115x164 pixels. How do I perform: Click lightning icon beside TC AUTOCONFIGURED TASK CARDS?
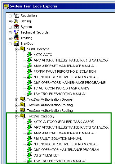29,88
